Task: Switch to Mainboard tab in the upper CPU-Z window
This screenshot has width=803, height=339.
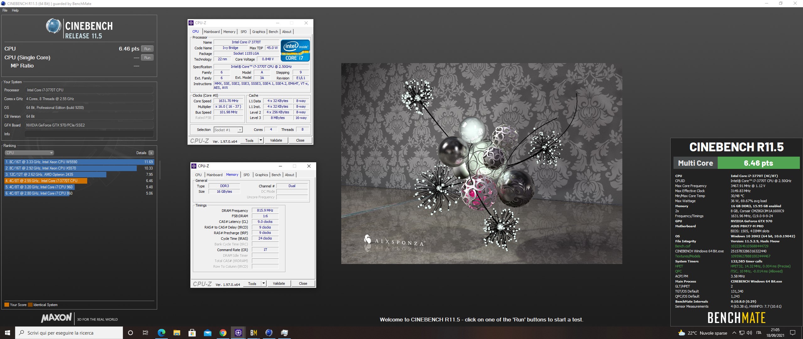Action: coord(212,32)
